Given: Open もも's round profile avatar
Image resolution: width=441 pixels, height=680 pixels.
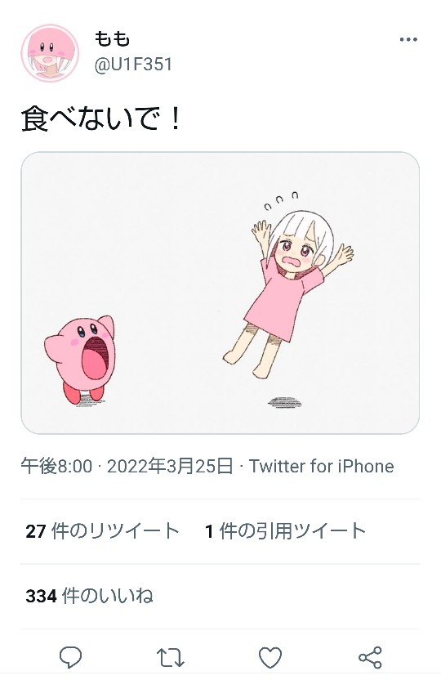Looking at the screenshot, I should (x=50, y=53).
